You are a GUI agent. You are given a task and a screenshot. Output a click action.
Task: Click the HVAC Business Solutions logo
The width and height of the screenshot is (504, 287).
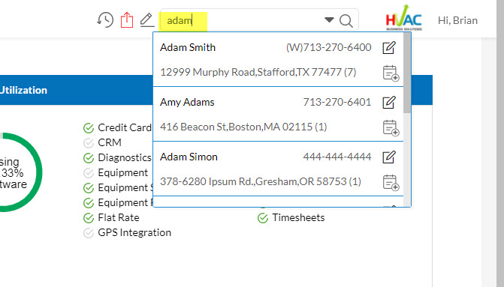point(404,18)
